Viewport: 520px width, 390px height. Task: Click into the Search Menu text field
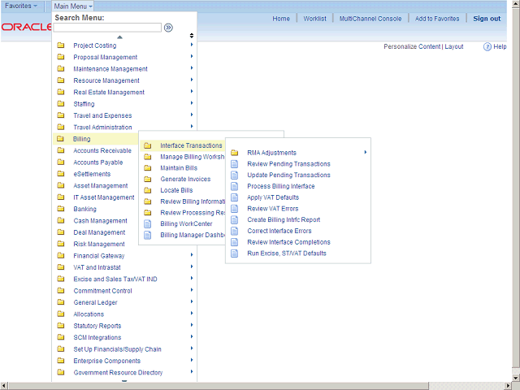(x=107, y=28)
